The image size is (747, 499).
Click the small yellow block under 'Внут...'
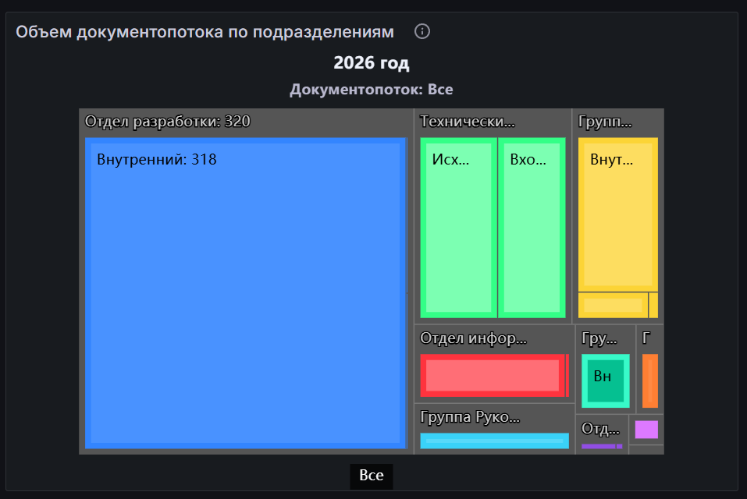pos(613,305)
